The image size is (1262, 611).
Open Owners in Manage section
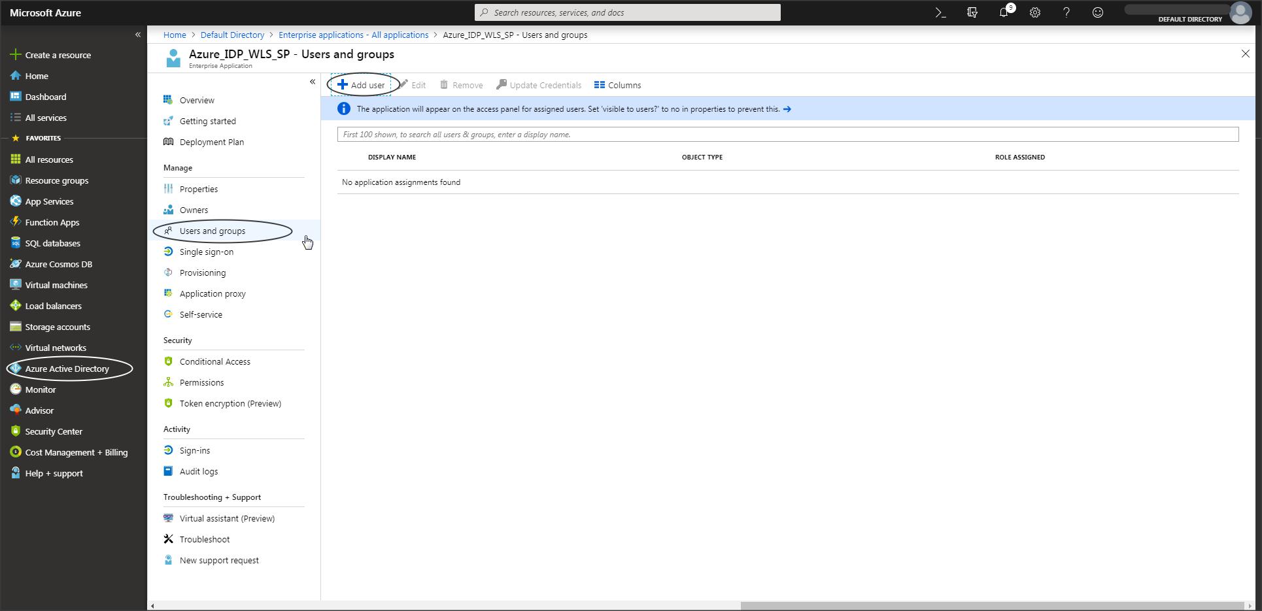[x=194, y=210]
